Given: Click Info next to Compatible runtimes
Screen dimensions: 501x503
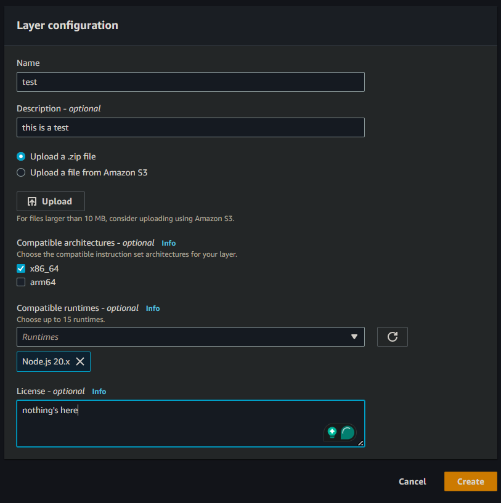Looking at the screenshot, I should point(152,308).
